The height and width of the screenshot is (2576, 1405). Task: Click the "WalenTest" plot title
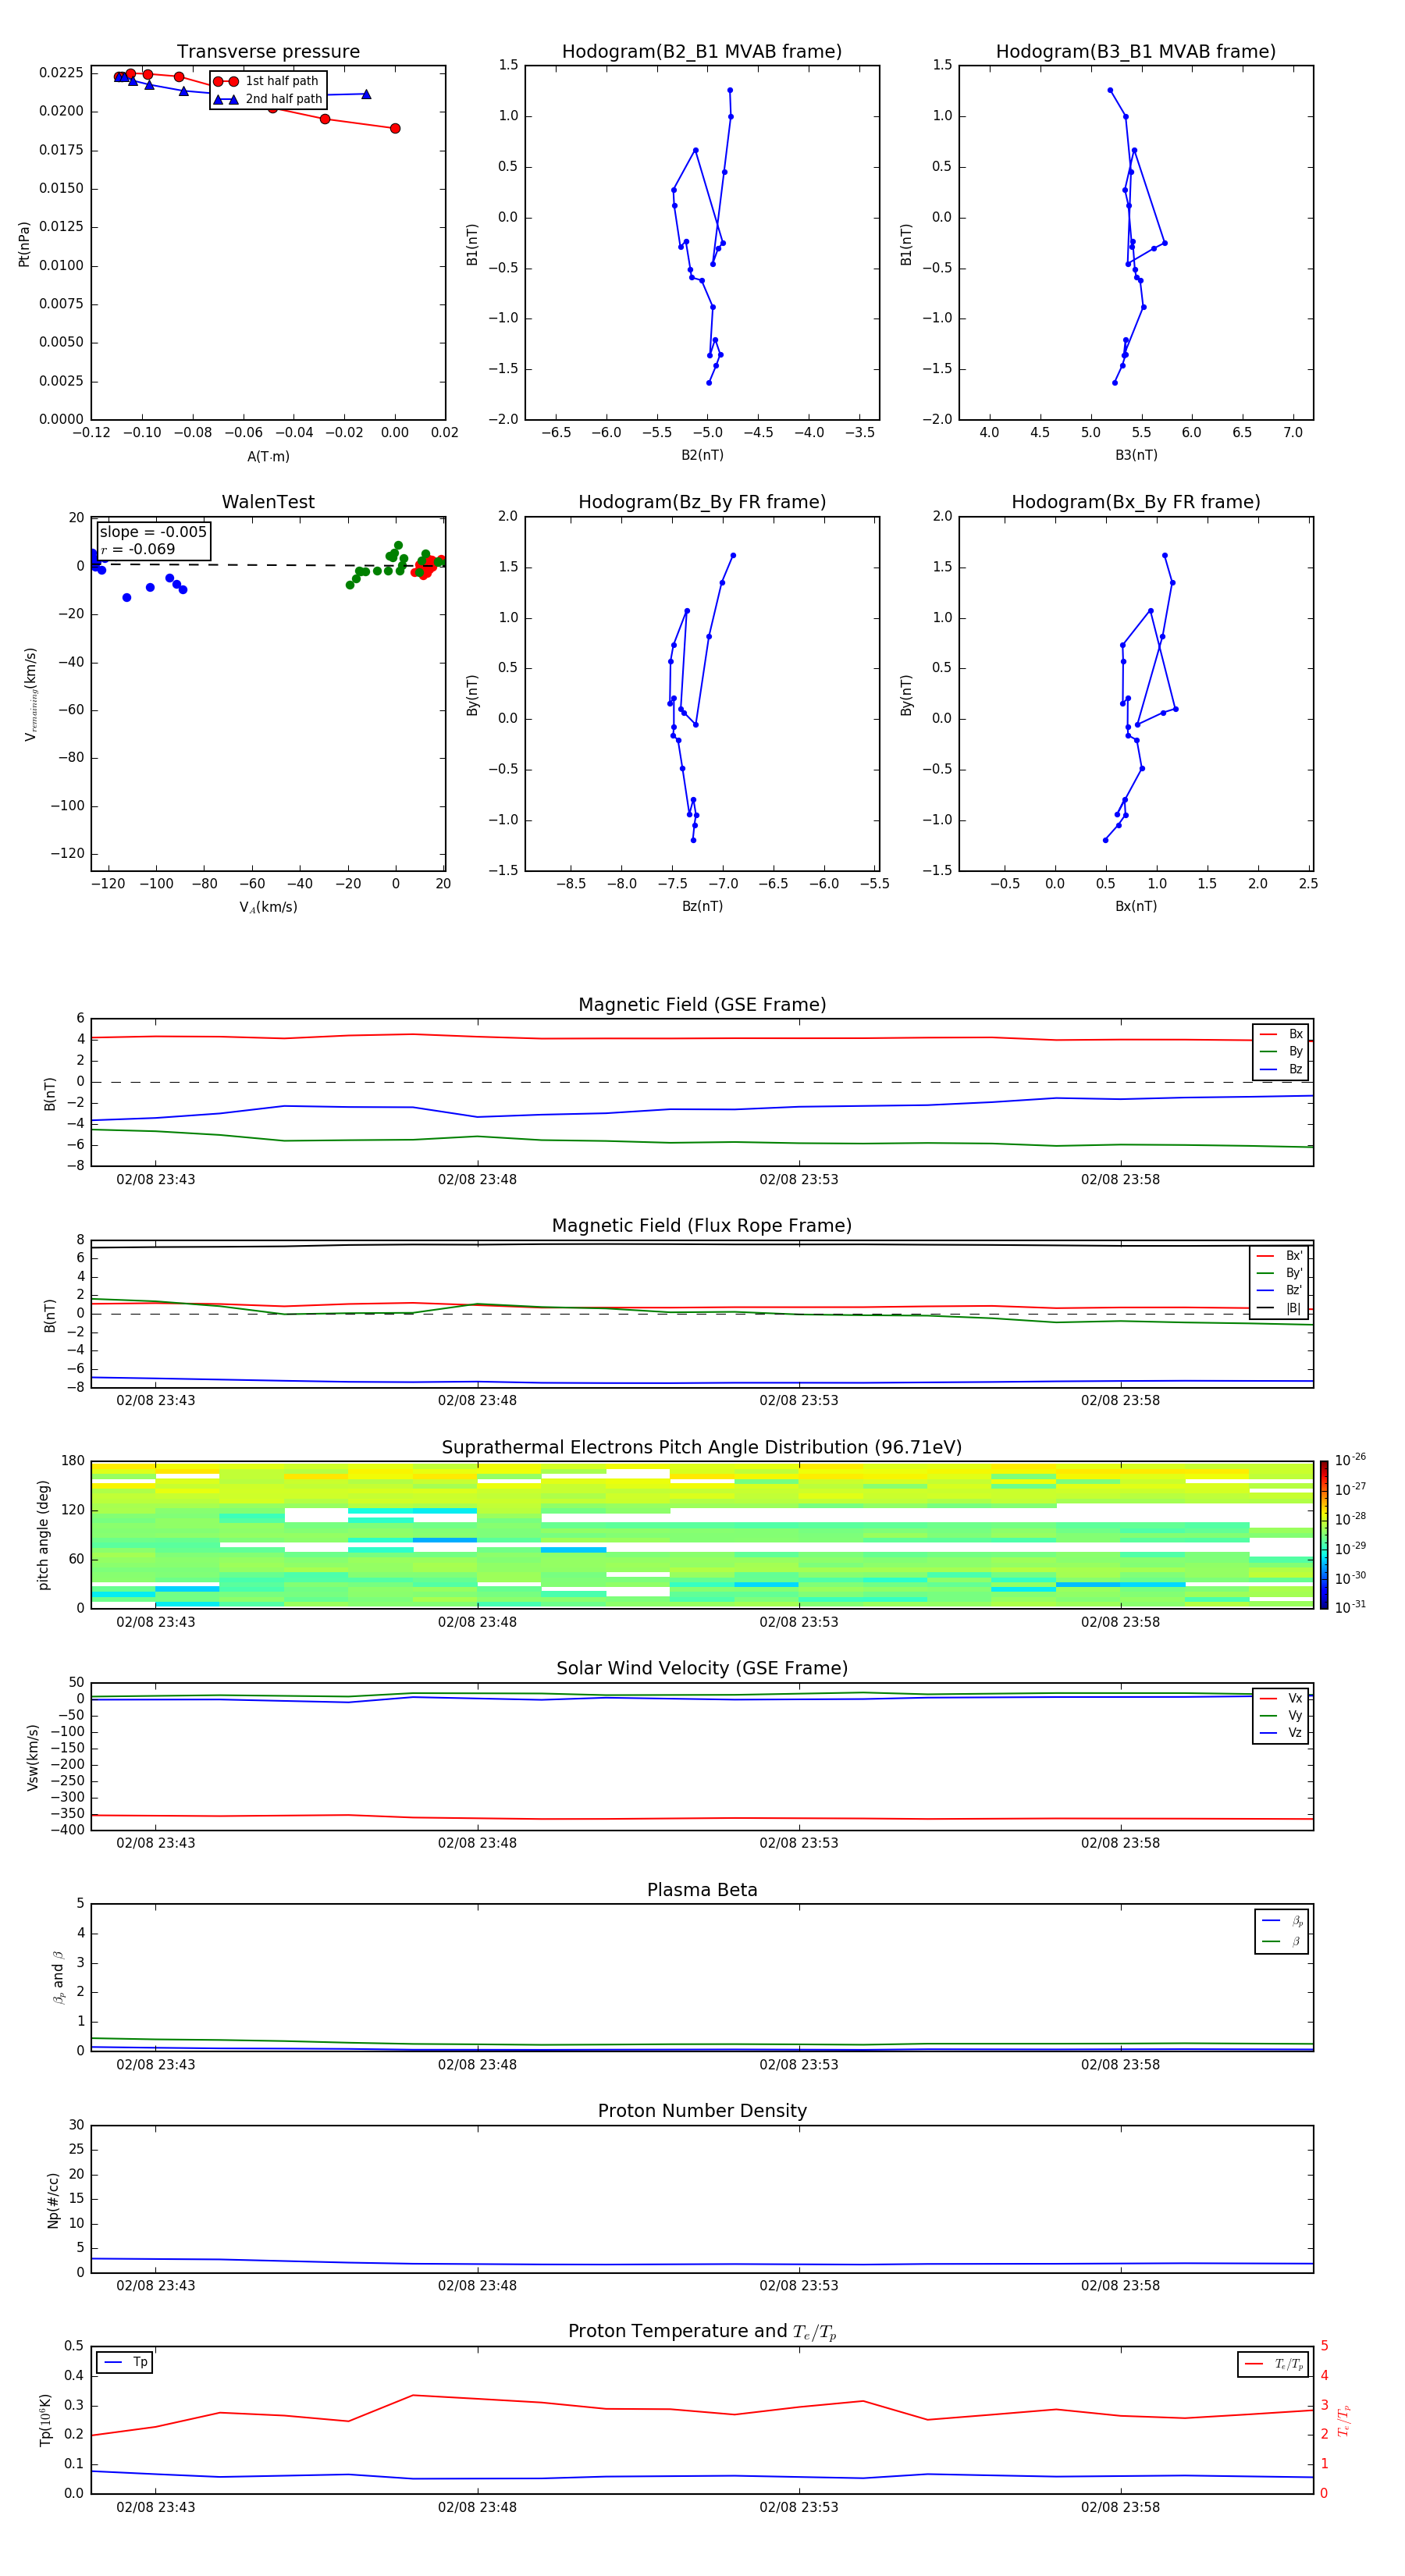[268, 502]
